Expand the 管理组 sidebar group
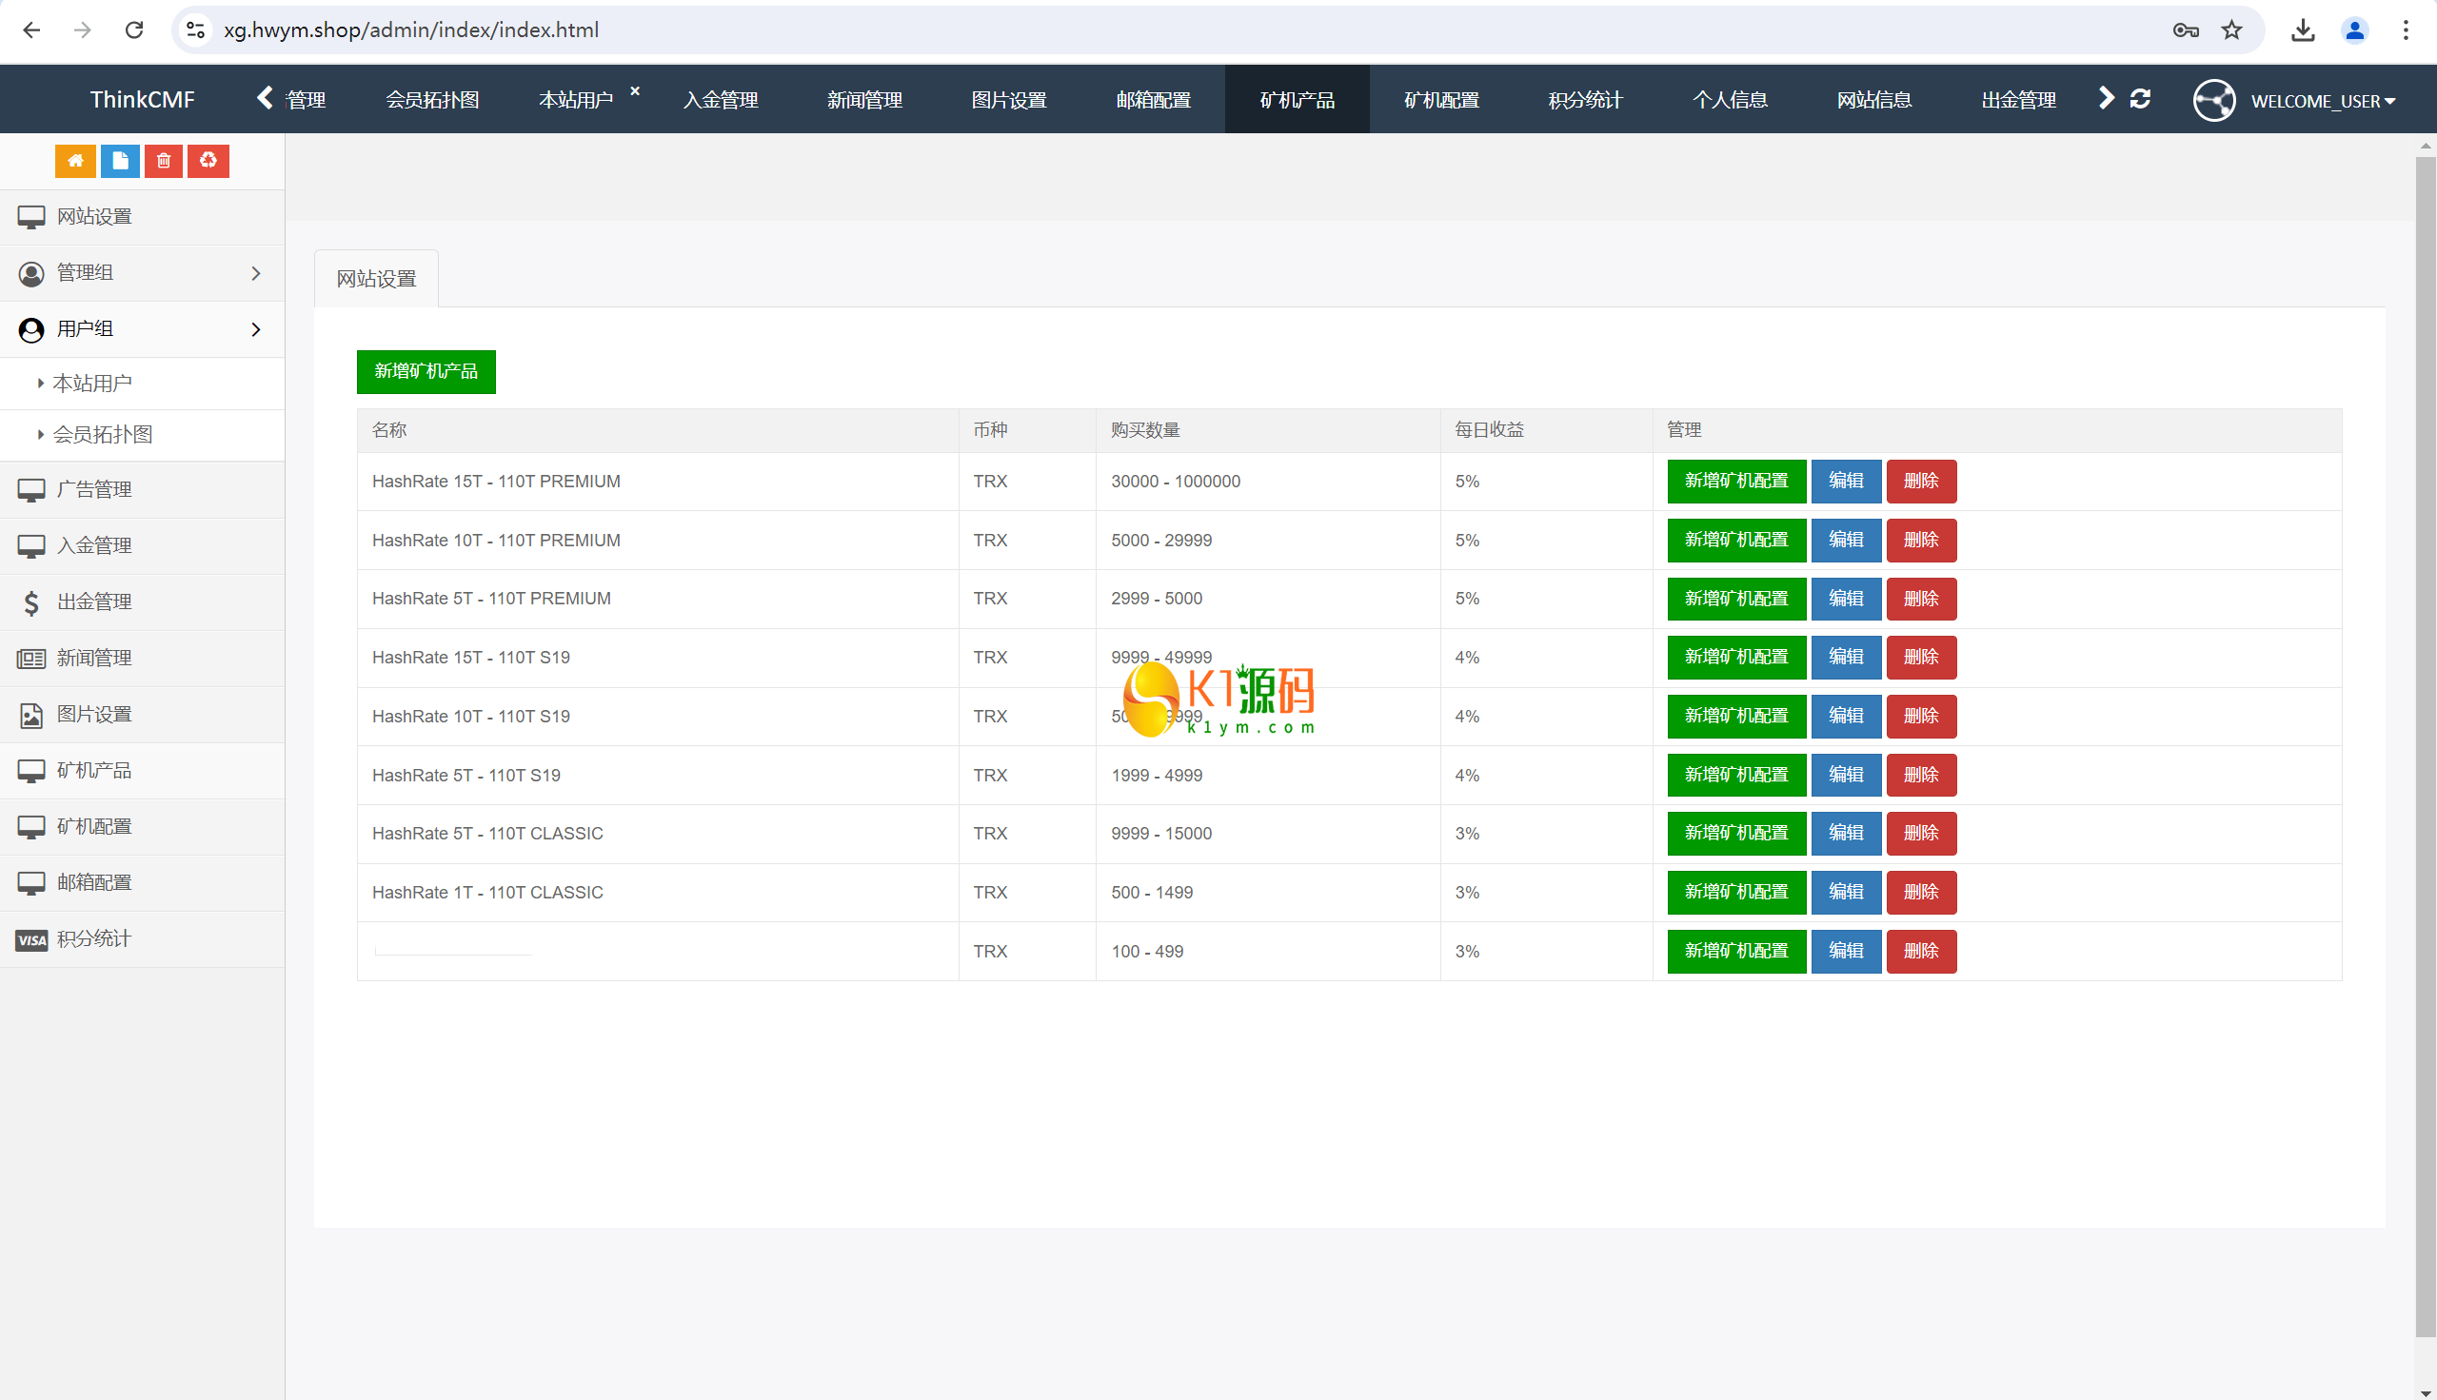This screenshot has height=1400, width=2437. [x=143, y=273]
